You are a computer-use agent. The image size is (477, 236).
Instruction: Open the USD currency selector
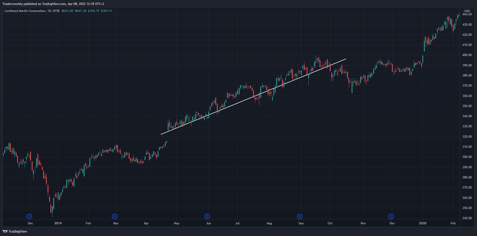(x=467, y=11)
